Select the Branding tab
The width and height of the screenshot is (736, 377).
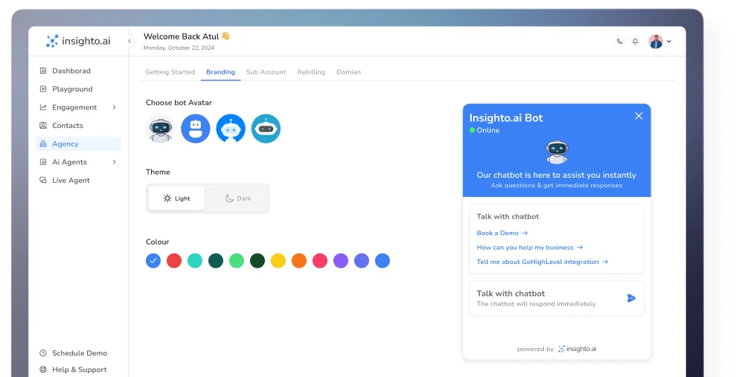coord(220,72)
